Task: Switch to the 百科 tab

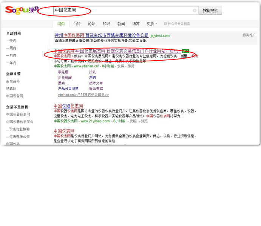Action: point(77,24)
